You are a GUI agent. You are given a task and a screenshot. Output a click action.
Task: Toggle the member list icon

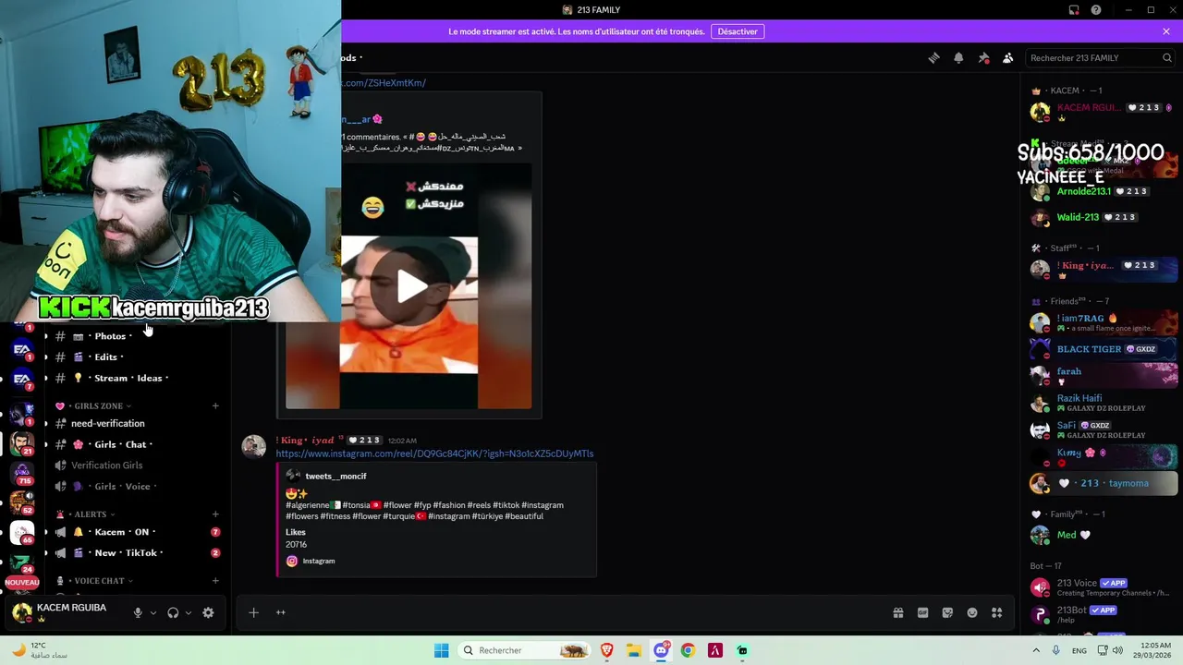1007,57
